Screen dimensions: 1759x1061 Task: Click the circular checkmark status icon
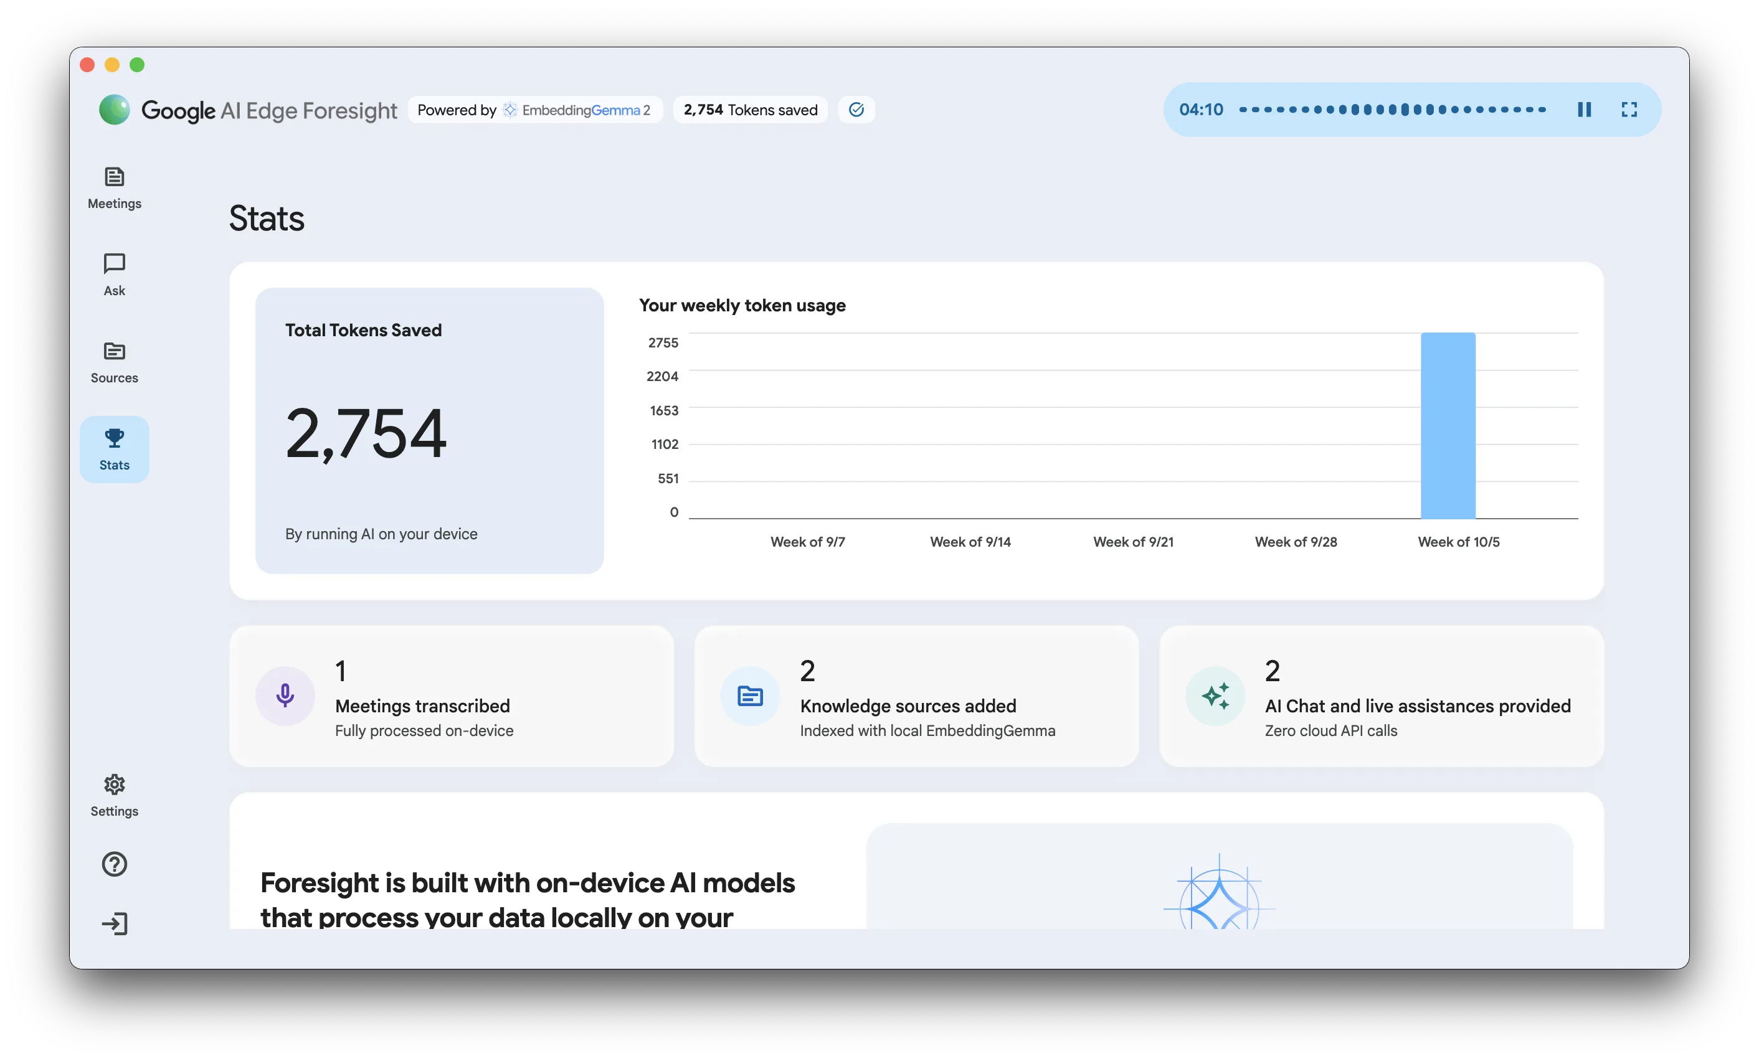(x=856, y=109)
